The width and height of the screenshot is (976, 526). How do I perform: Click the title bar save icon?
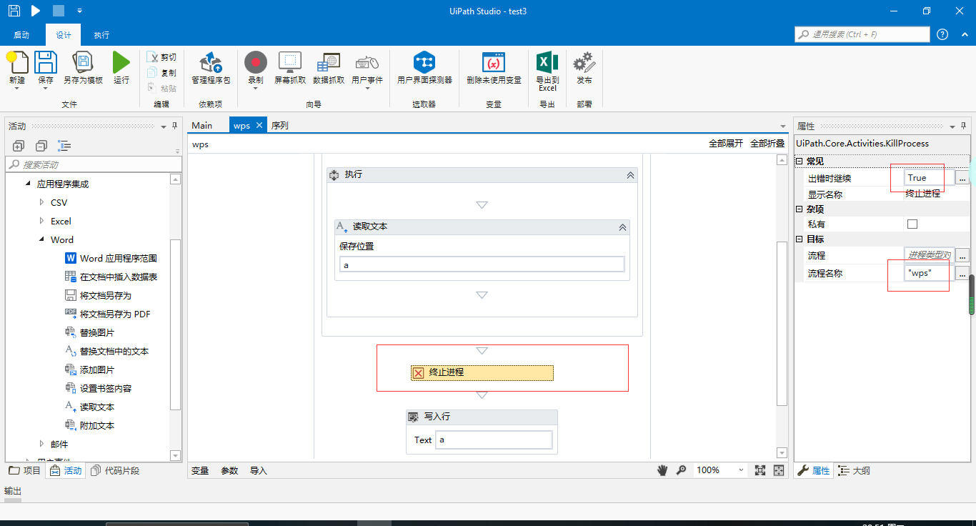pyautogui.click(x=15, y=11)
